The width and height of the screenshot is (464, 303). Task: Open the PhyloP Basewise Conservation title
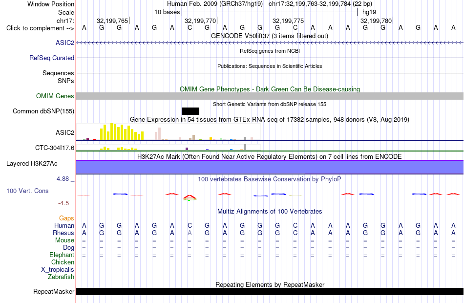[x=270, y=179]
